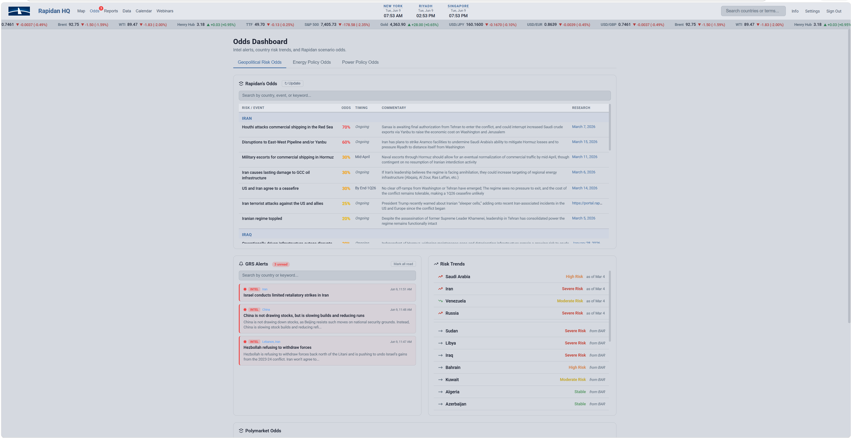Image resolution: width=851 pixels, height=438 pixels.
Task: Open the March 11, 2026 research link
Action: coord(584,157)
